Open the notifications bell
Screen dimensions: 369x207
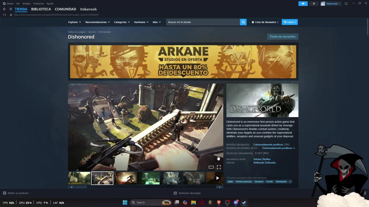[x=314, y=3]
